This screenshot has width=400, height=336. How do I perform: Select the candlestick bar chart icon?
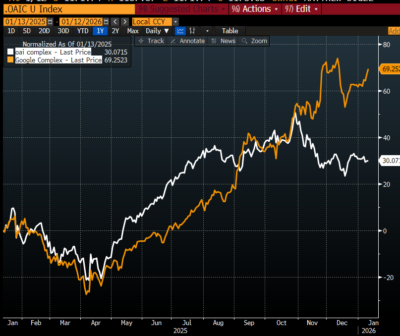click(192, 31)
